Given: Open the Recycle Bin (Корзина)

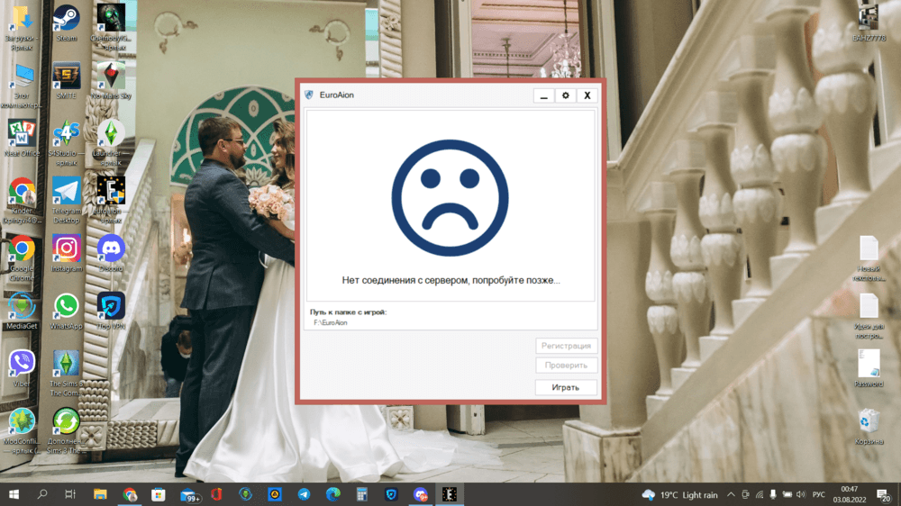Looking at the screenshot, I should [x=869, y=421].
